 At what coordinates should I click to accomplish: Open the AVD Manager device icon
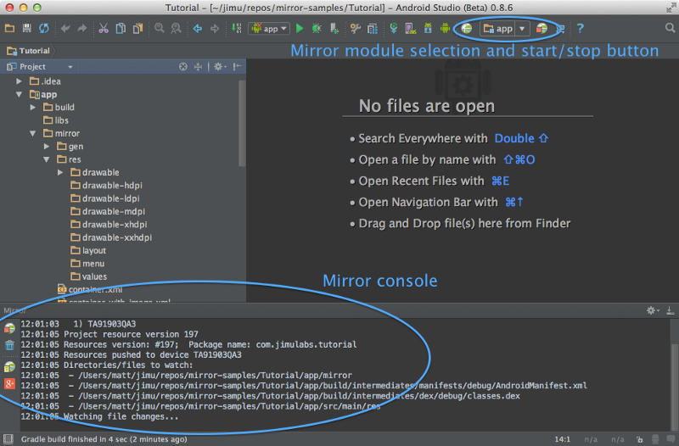(411, 29)
